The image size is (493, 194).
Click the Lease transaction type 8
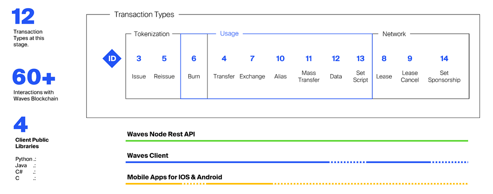tap(384, 67)
